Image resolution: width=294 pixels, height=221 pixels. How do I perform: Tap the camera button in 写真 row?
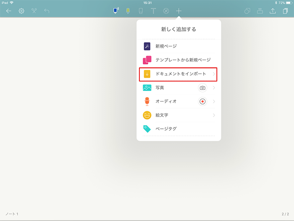pyautogui.click(x=202, y=88)
